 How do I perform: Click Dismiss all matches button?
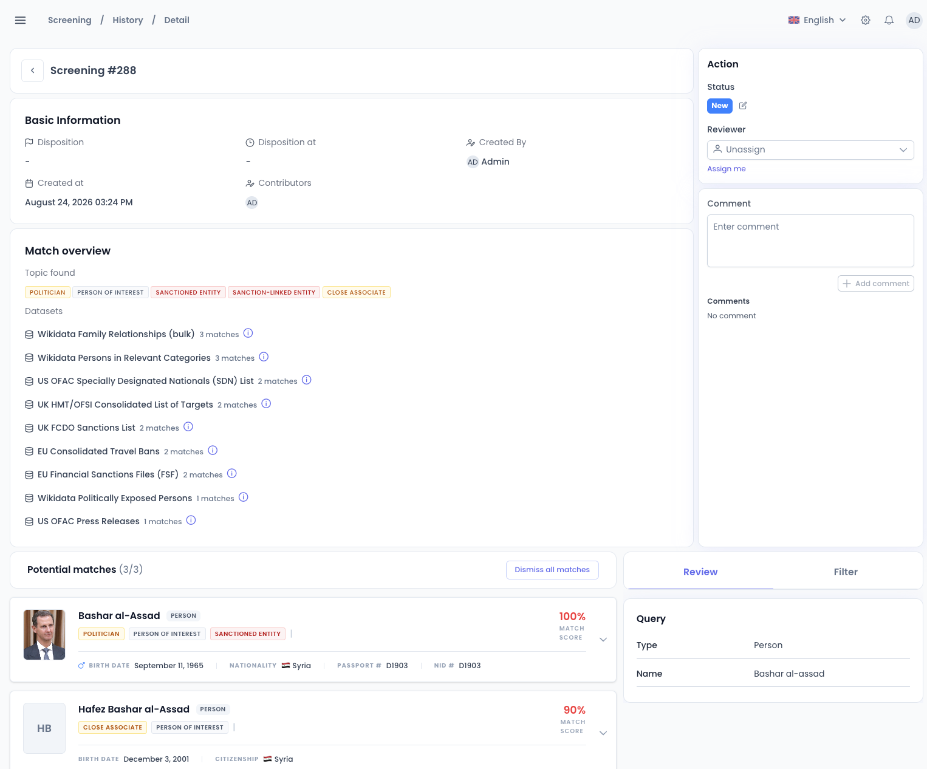pyautogui.click(x=552, y=570)
